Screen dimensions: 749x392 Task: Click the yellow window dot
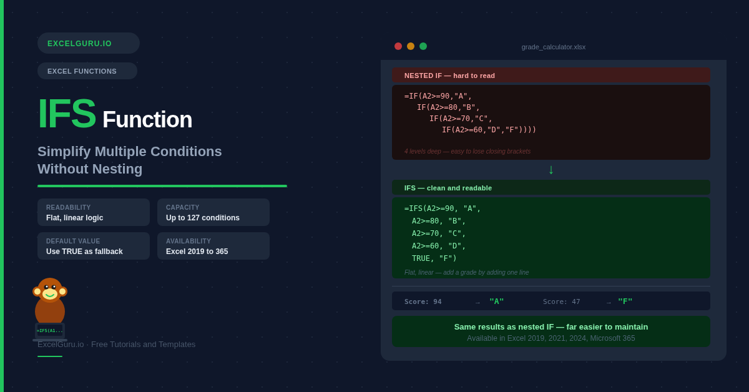pyautogui.click(x=411, y=46)
